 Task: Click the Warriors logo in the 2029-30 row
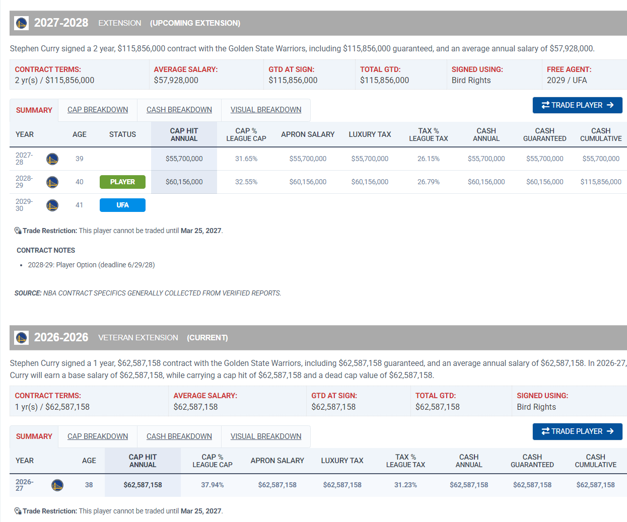(x=52, y=205)
